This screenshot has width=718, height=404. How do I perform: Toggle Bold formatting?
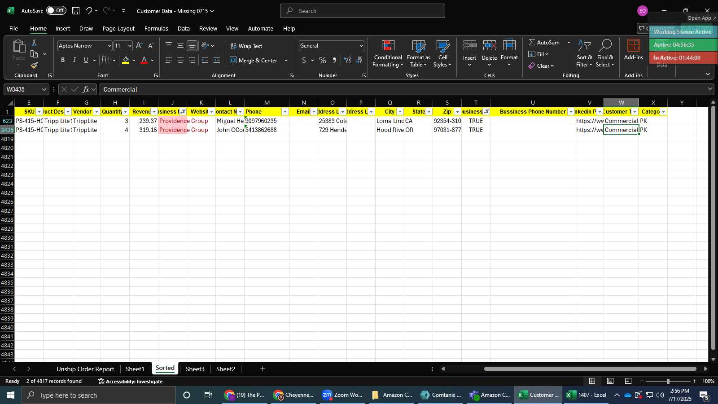[63, 60]
